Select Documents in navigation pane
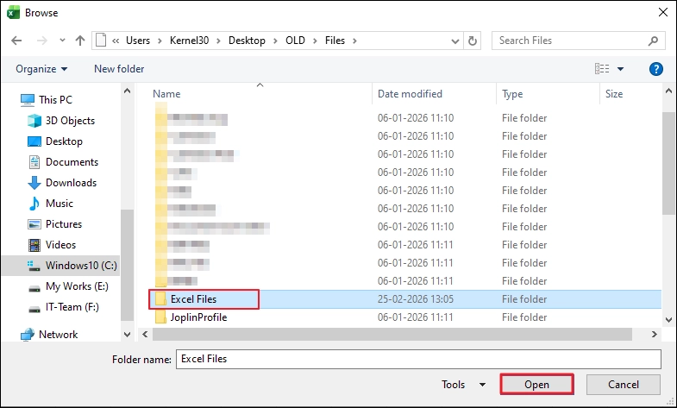Screen dimensions: 677x408 (x=72, y=162)
